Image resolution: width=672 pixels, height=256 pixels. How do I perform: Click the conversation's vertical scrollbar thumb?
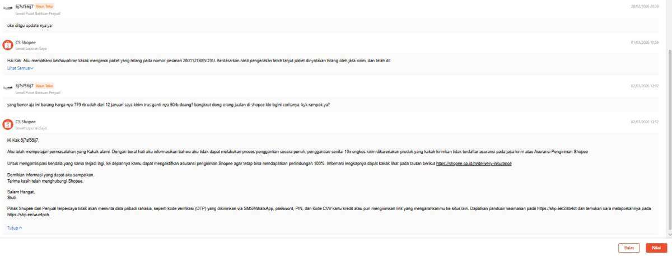(669, 140)
